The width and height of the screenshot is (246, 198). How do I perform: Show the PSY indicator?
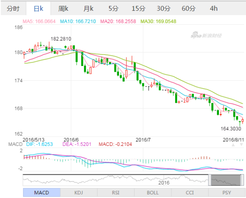[x=227, y=193]
